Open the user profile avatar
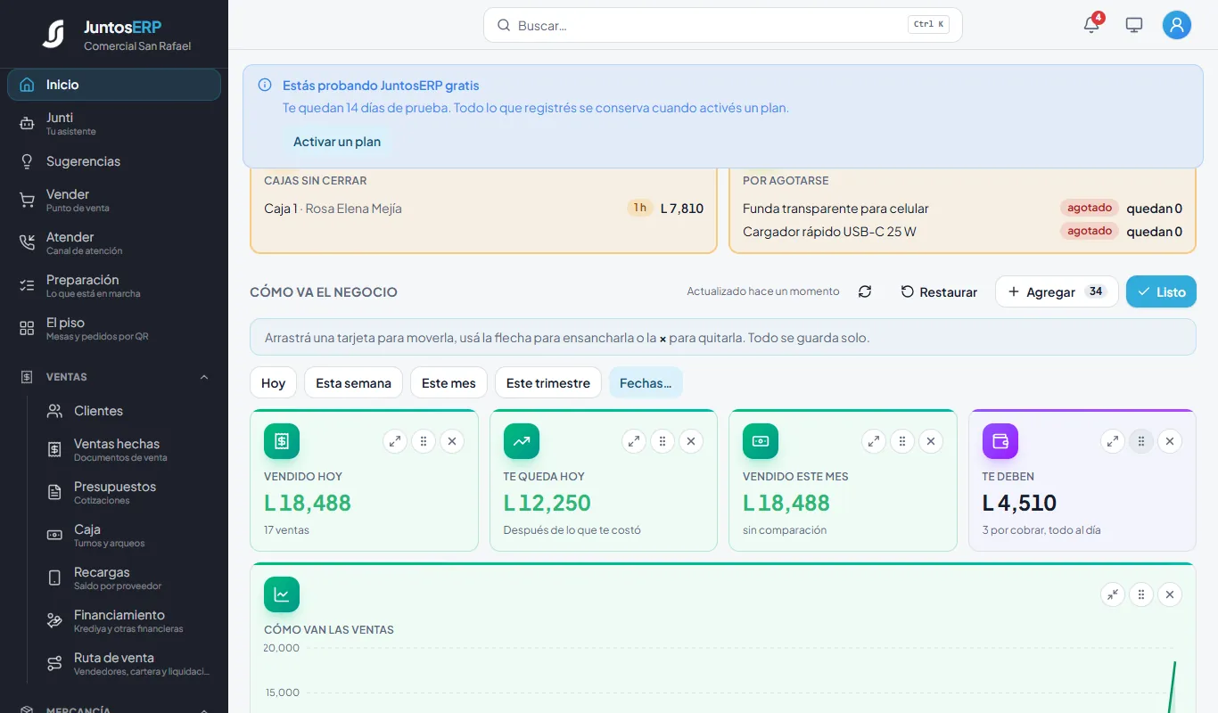1218x713 pixels. pos(1177,25)
